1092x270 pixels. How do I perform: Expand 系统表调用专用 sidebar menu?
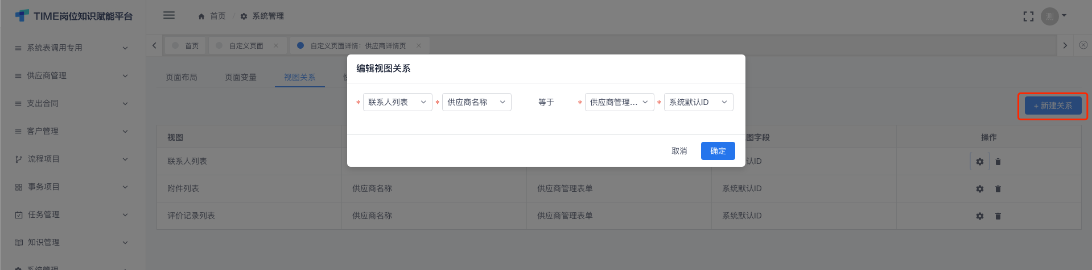click(73, 48)
